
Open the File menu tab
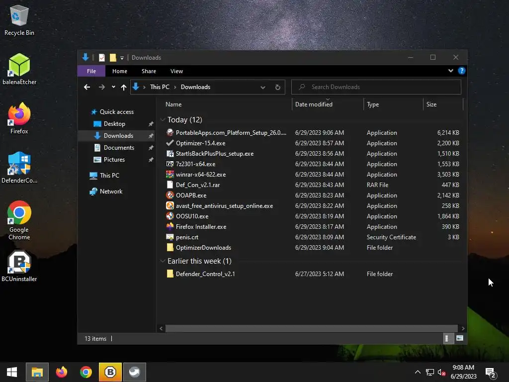pyautogui.click(x=91, y=71)
